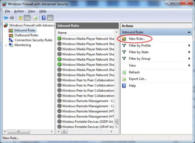The width and height of the screenshot is (195, 143).
Task: Expand the Monitoring tree node
Action: pyautogui.click(x=6, y=45)
